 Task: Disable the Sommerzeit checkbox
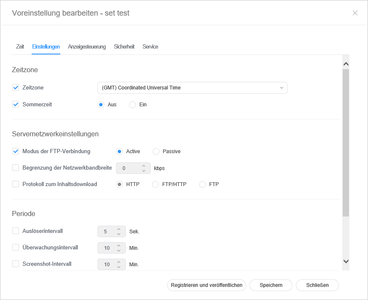(16, 104)
